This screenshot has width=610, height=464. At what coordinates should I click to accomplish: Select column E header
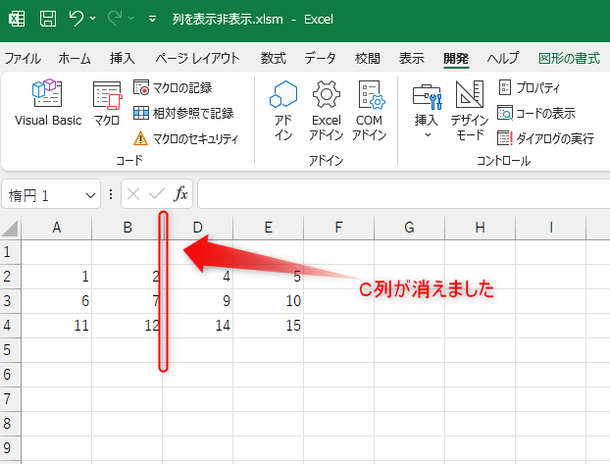click(269, 228)
